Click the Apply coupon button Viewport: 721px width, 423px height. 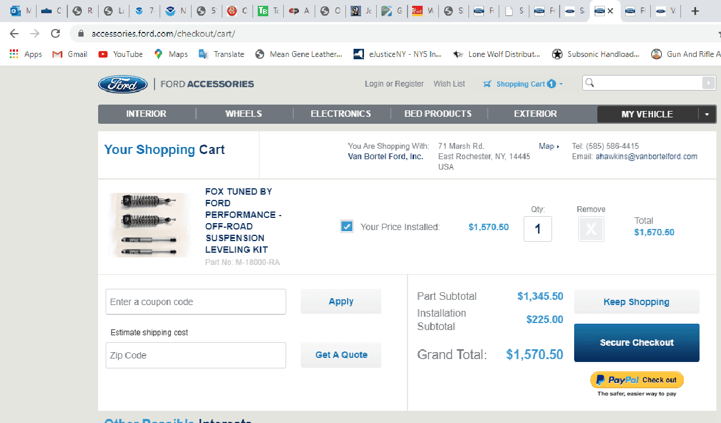[341, 302]
